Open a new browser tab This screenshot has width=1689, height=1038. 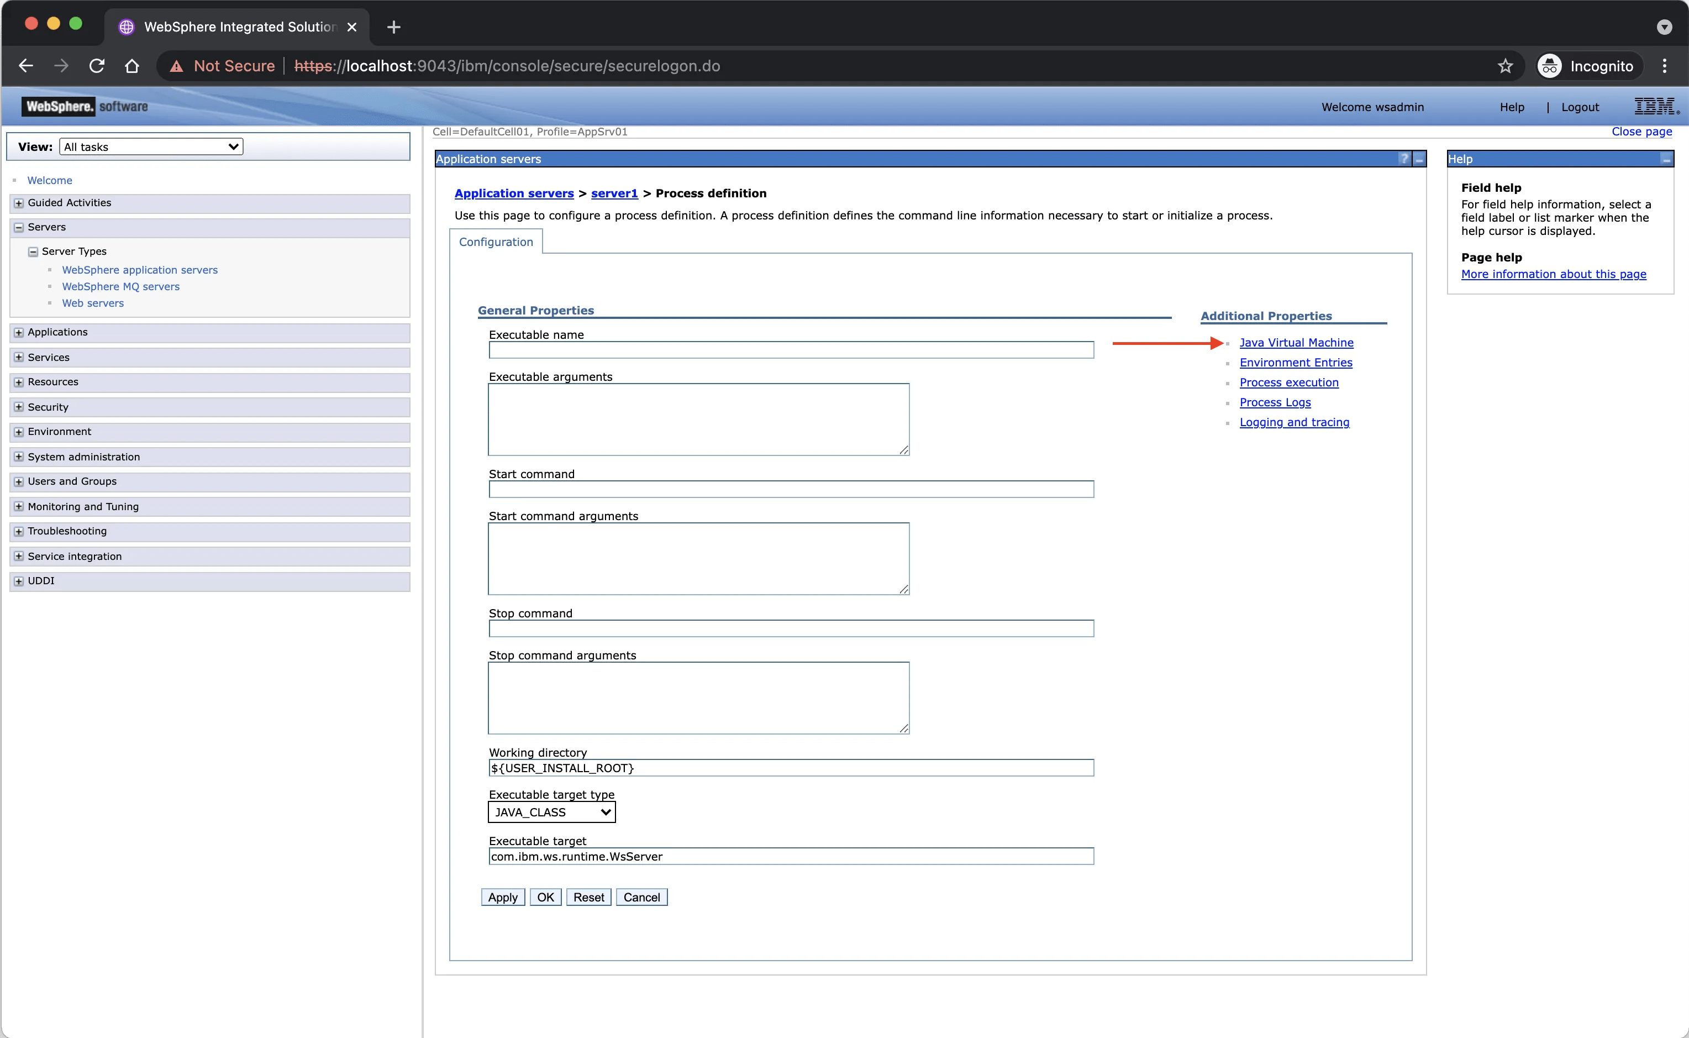394,27
